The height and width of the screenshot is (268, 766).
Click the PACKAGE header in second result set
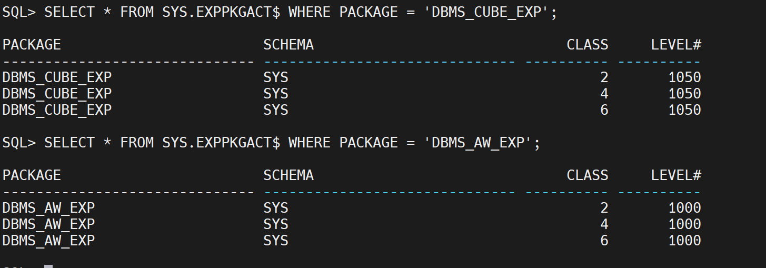click(x=32, y=175)
